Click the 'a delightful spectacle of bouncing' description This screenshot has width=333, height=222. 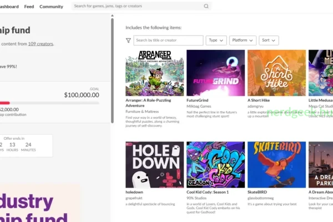(150, 204)
